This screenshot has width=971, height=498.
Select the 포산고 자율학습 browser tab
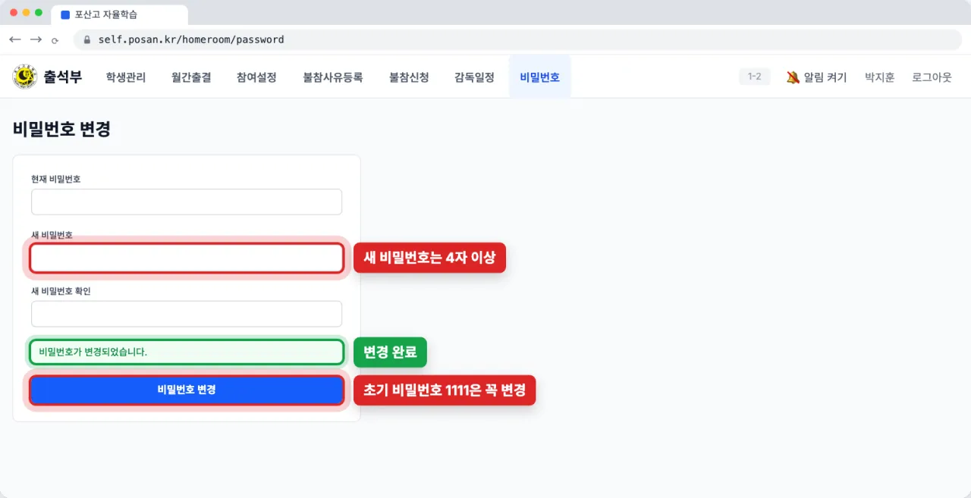pos(120,14)
